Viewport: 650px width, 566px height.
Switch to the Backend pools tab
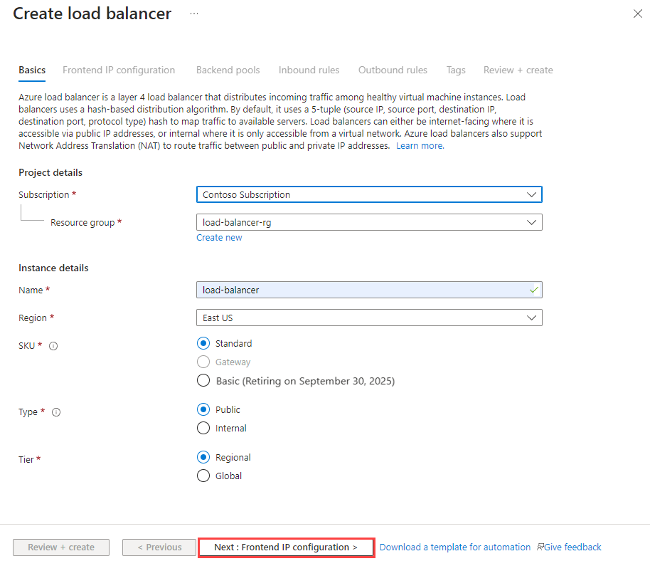(x=228, y=70)
